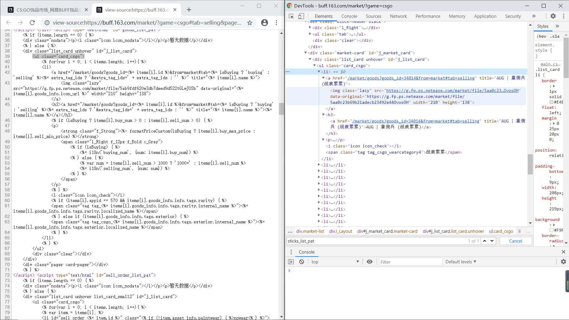Expand the l_Right div node
The height and width of the screenshot is (320, 569).
310,28
